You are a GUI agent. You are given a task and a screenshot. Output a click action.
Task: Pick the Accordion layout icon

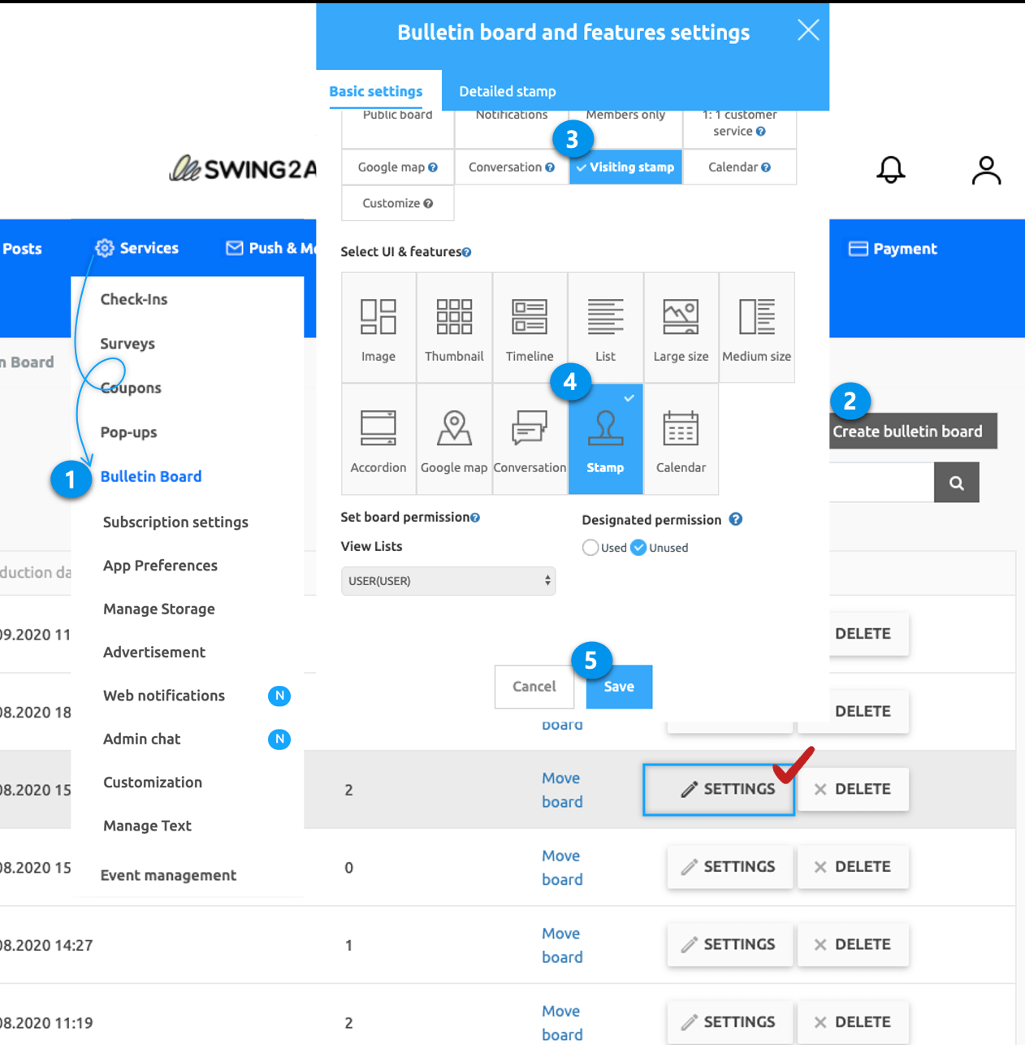click(x=378, y=428)
